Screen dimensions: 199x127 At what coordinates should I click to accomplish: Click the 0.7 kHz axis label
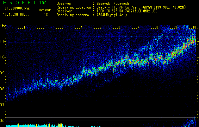pyautogui.click(x=3, y=105)
